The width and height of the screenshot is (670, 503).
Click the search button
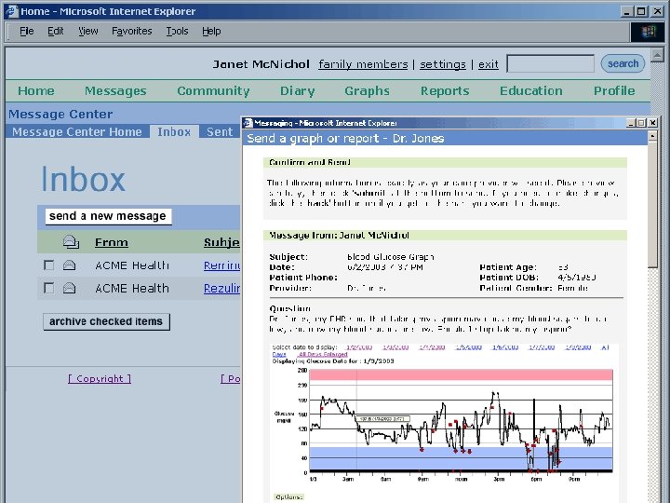pyautogui.click(x=623, y=63)
